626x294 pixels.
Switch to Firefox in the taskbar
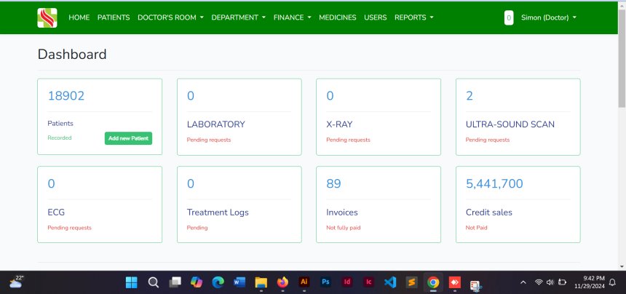[282, 282]
